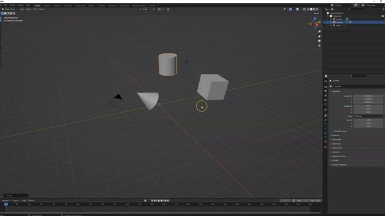
Task: Switch to the Shading workspace tab
Action: (91, 5)
